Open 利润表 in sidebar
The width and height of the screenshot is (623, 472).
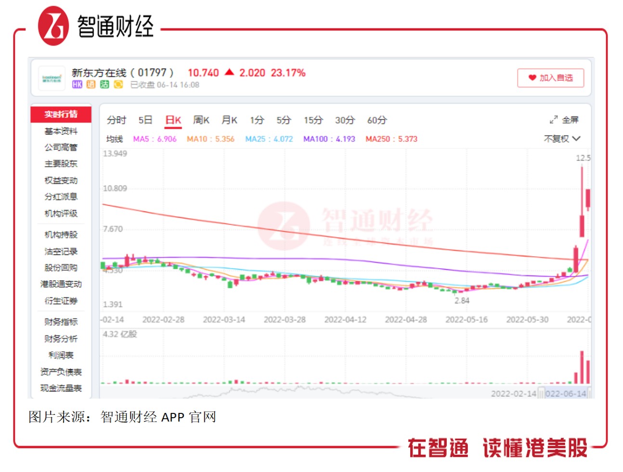click(x=61, y=355)
